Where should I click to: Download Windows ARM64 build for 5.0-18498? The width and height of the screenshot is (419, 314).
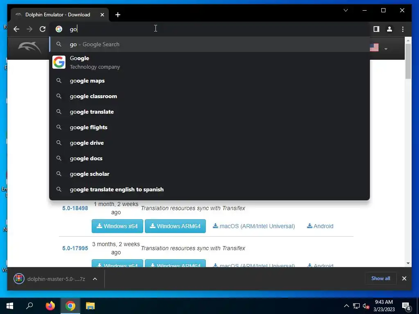175,226
